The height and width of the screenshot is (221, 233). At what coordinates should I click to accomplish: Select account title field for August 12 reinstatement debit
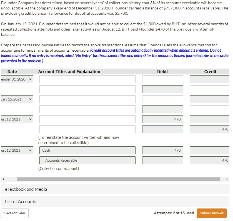(x=87, y=119)
